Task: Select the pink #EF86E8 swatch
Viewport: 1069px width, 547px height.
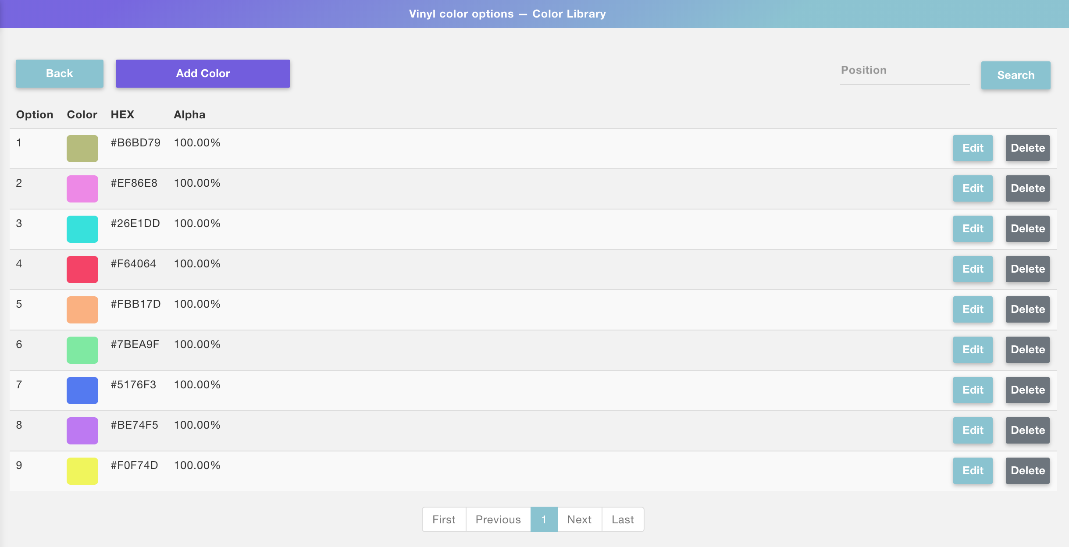Action: [82, 189]
